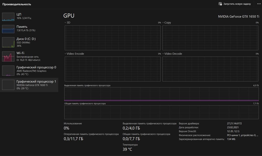Change the Video Decode engine dropdown

click(163, 54)
